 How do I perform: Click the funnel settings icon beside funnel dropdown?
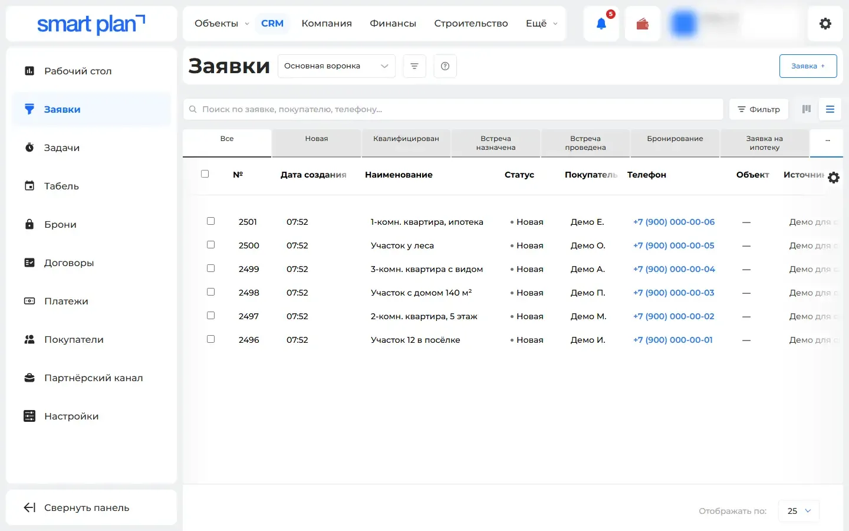coord(414,66)
